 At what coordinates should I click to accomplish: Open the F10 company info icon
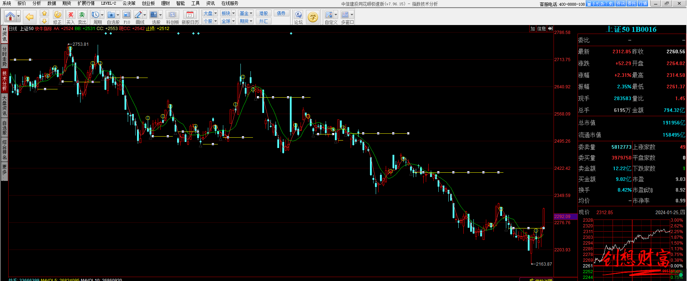pos(127,15)
